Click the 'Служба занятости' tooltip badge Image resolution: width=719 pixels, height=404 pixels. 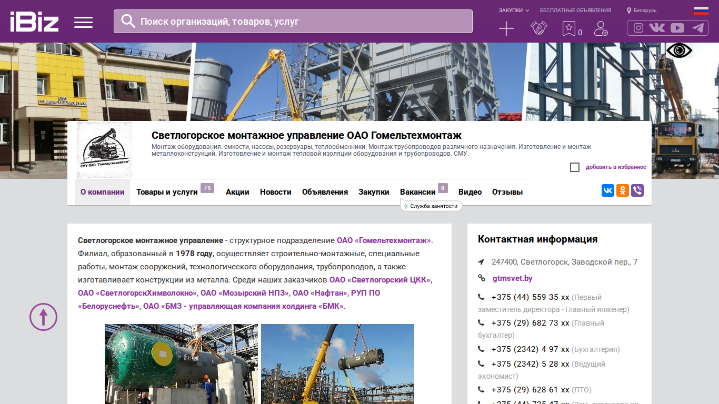[x=432, y=206]
